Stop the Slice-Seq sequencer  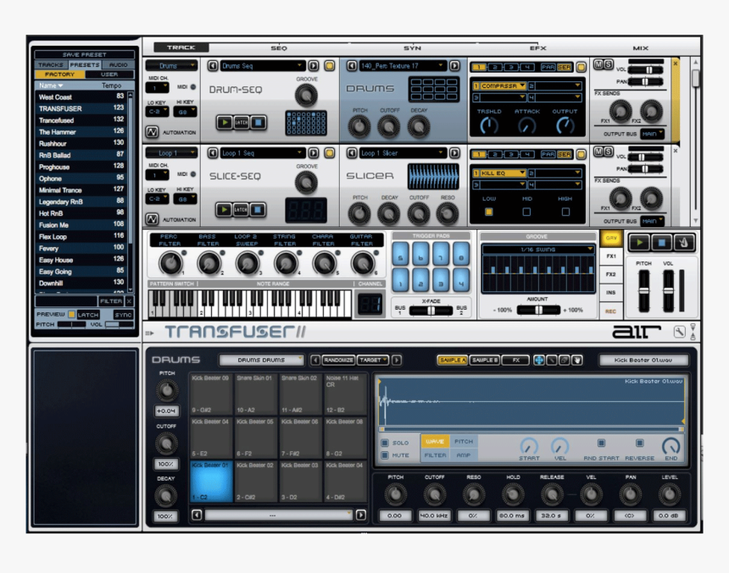point(257,210)
